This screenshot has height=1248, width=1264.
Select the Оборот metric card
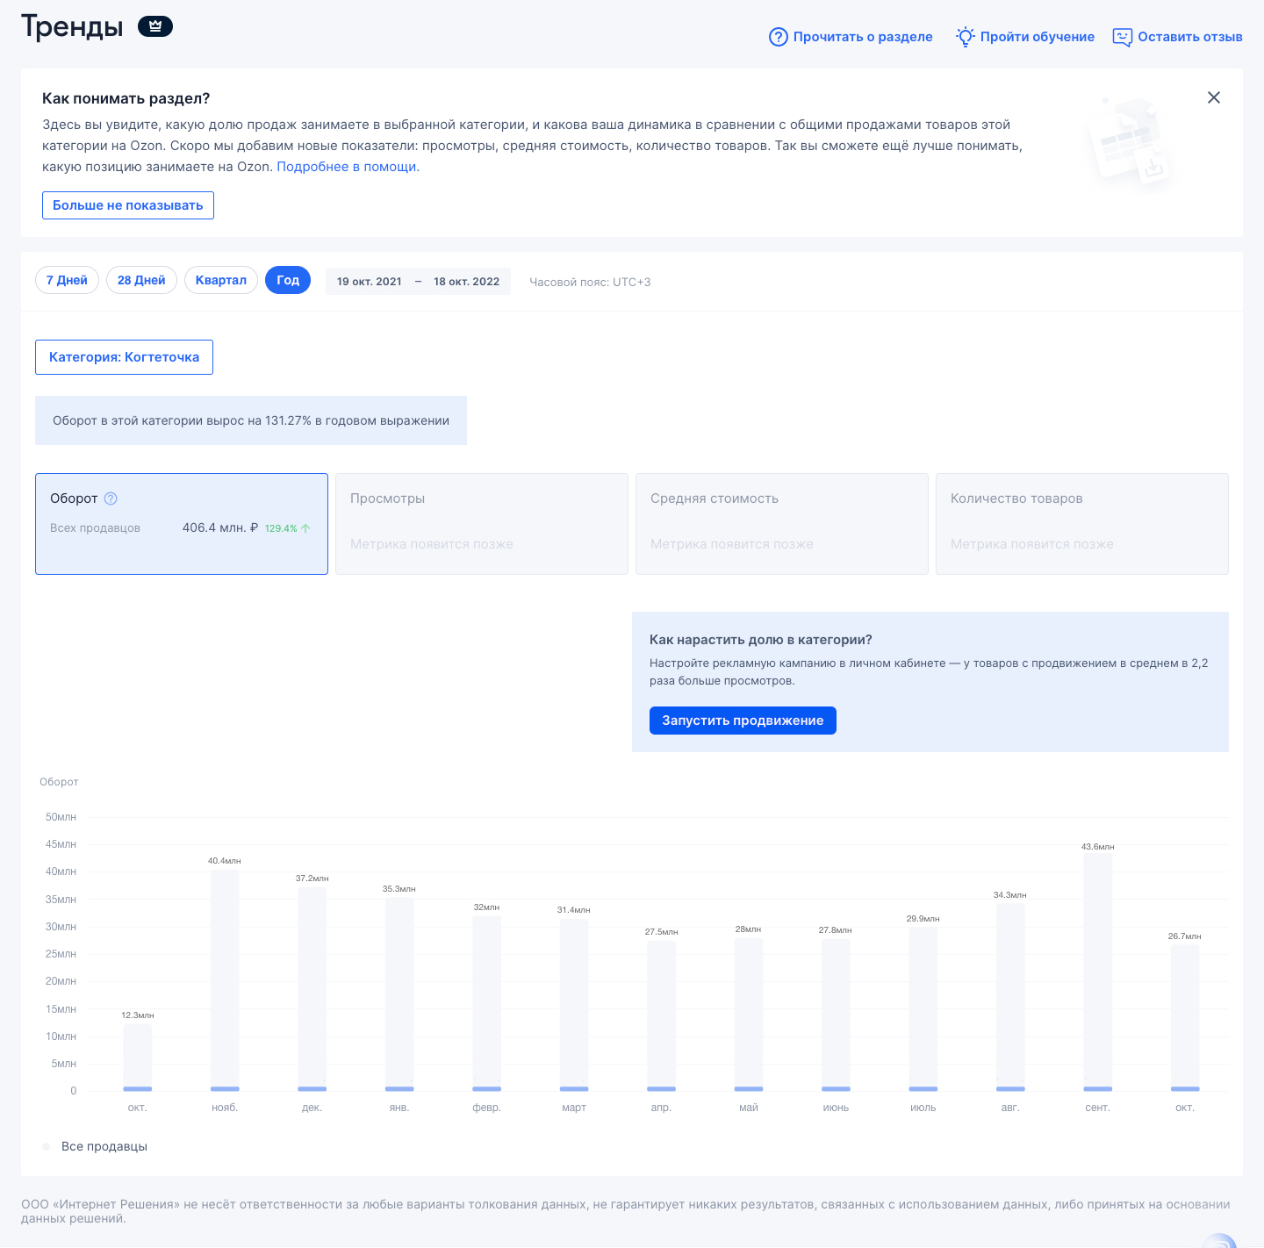[182, 524]
